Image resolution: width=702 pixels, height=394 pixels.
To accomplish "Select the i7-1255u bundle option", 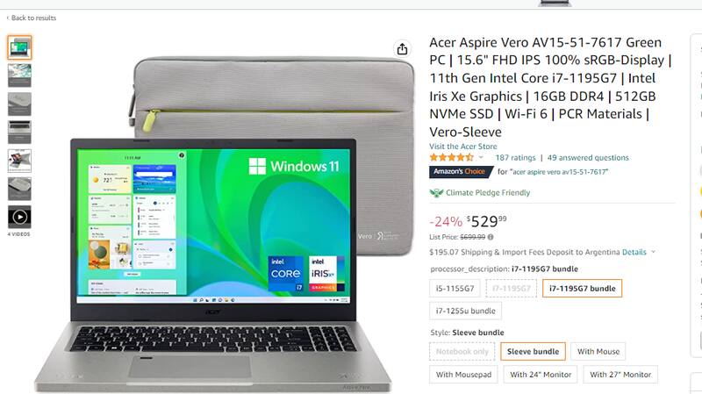I will pos(466,311).
